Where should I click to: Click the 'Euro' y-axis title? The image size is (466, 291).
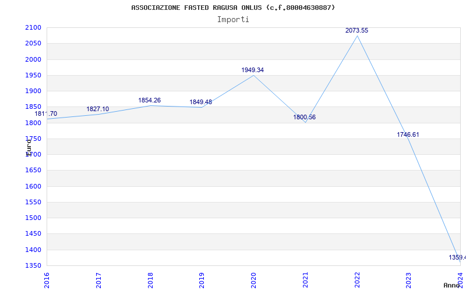pos(29,148)
